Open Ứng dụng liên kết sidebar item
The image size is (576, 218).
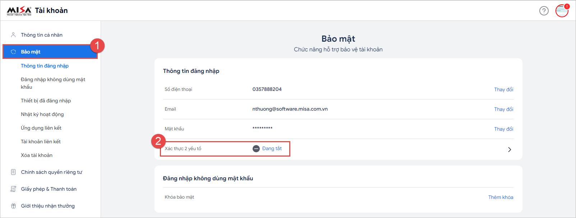pos(41,128)
